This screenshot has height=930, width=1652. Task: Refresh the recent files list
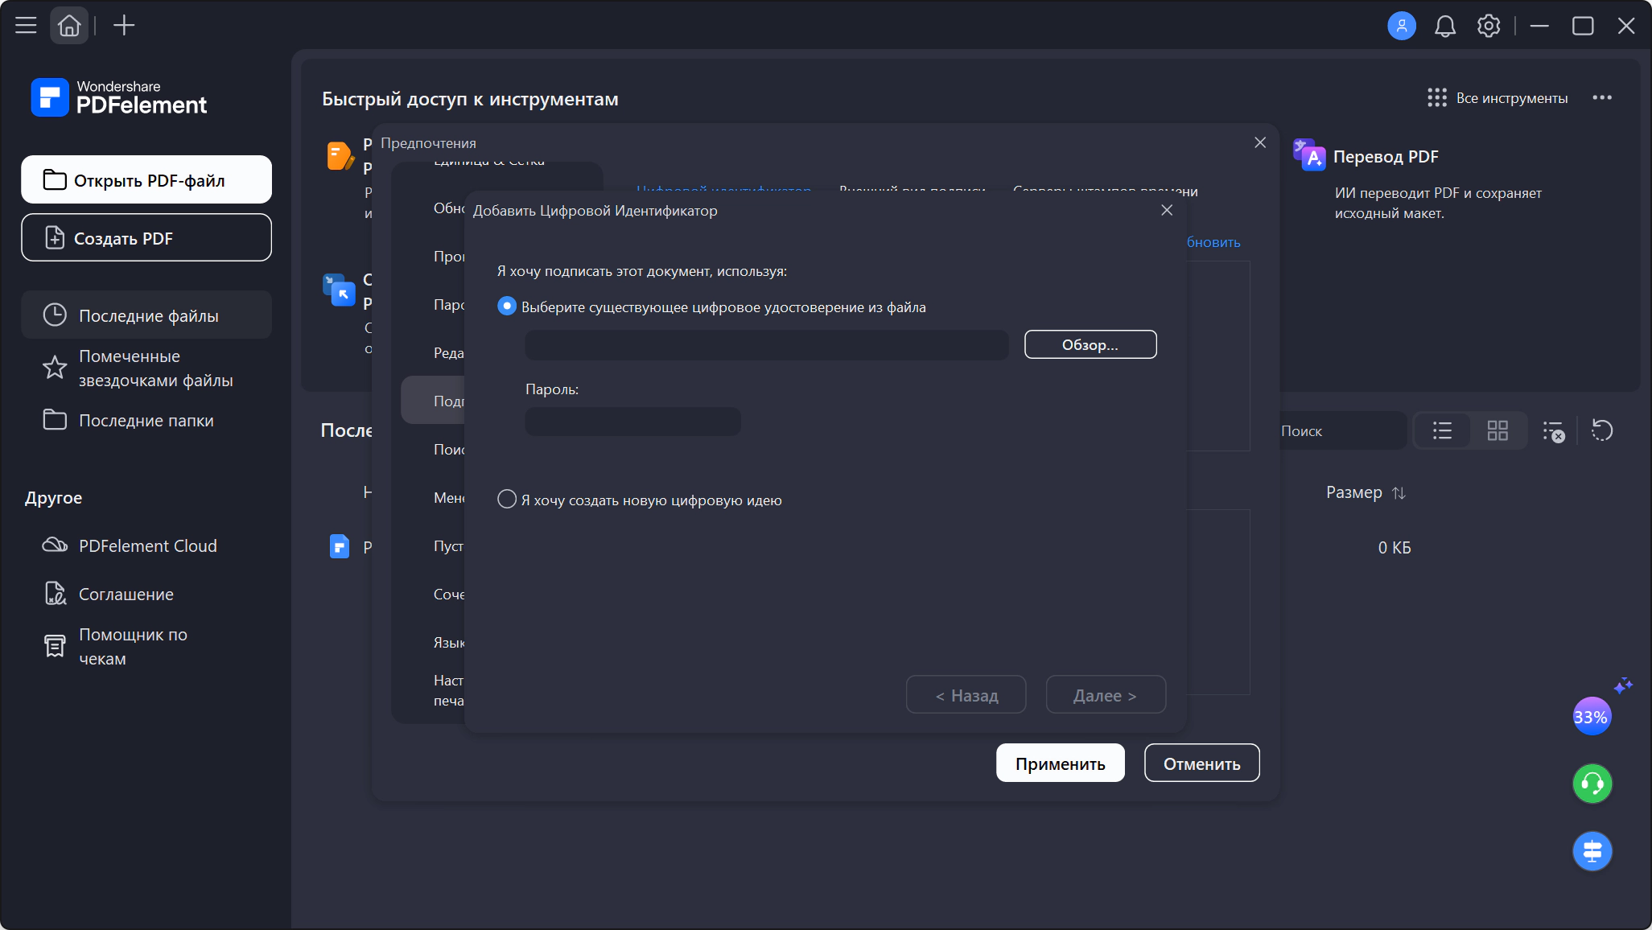click(x=1602, y=430)
